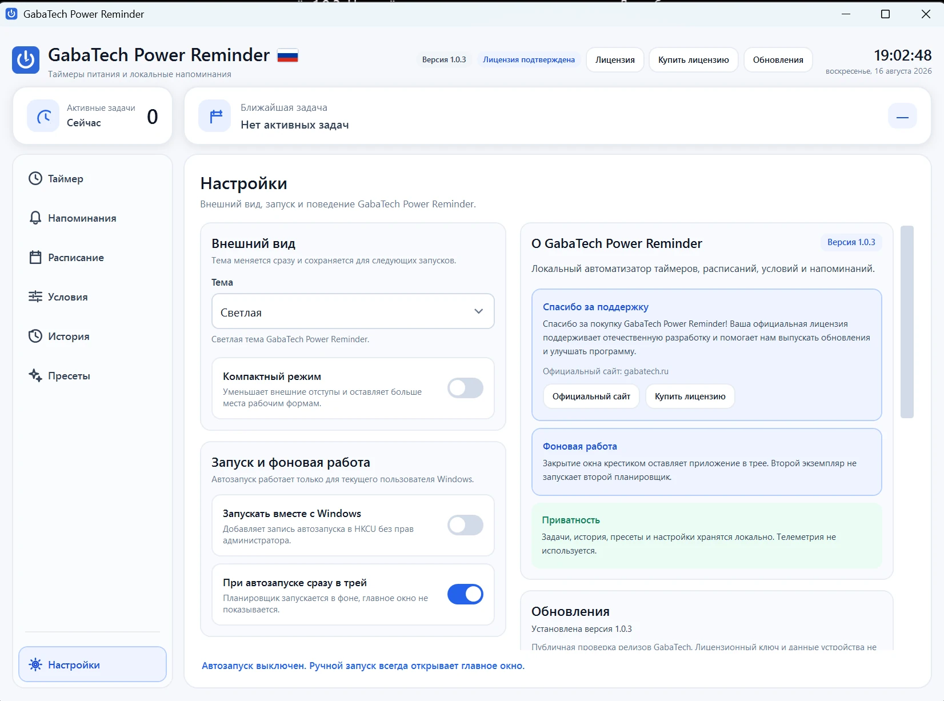Click the Светлая тема GabaTech Power Reminder hint

click(290, 339)
